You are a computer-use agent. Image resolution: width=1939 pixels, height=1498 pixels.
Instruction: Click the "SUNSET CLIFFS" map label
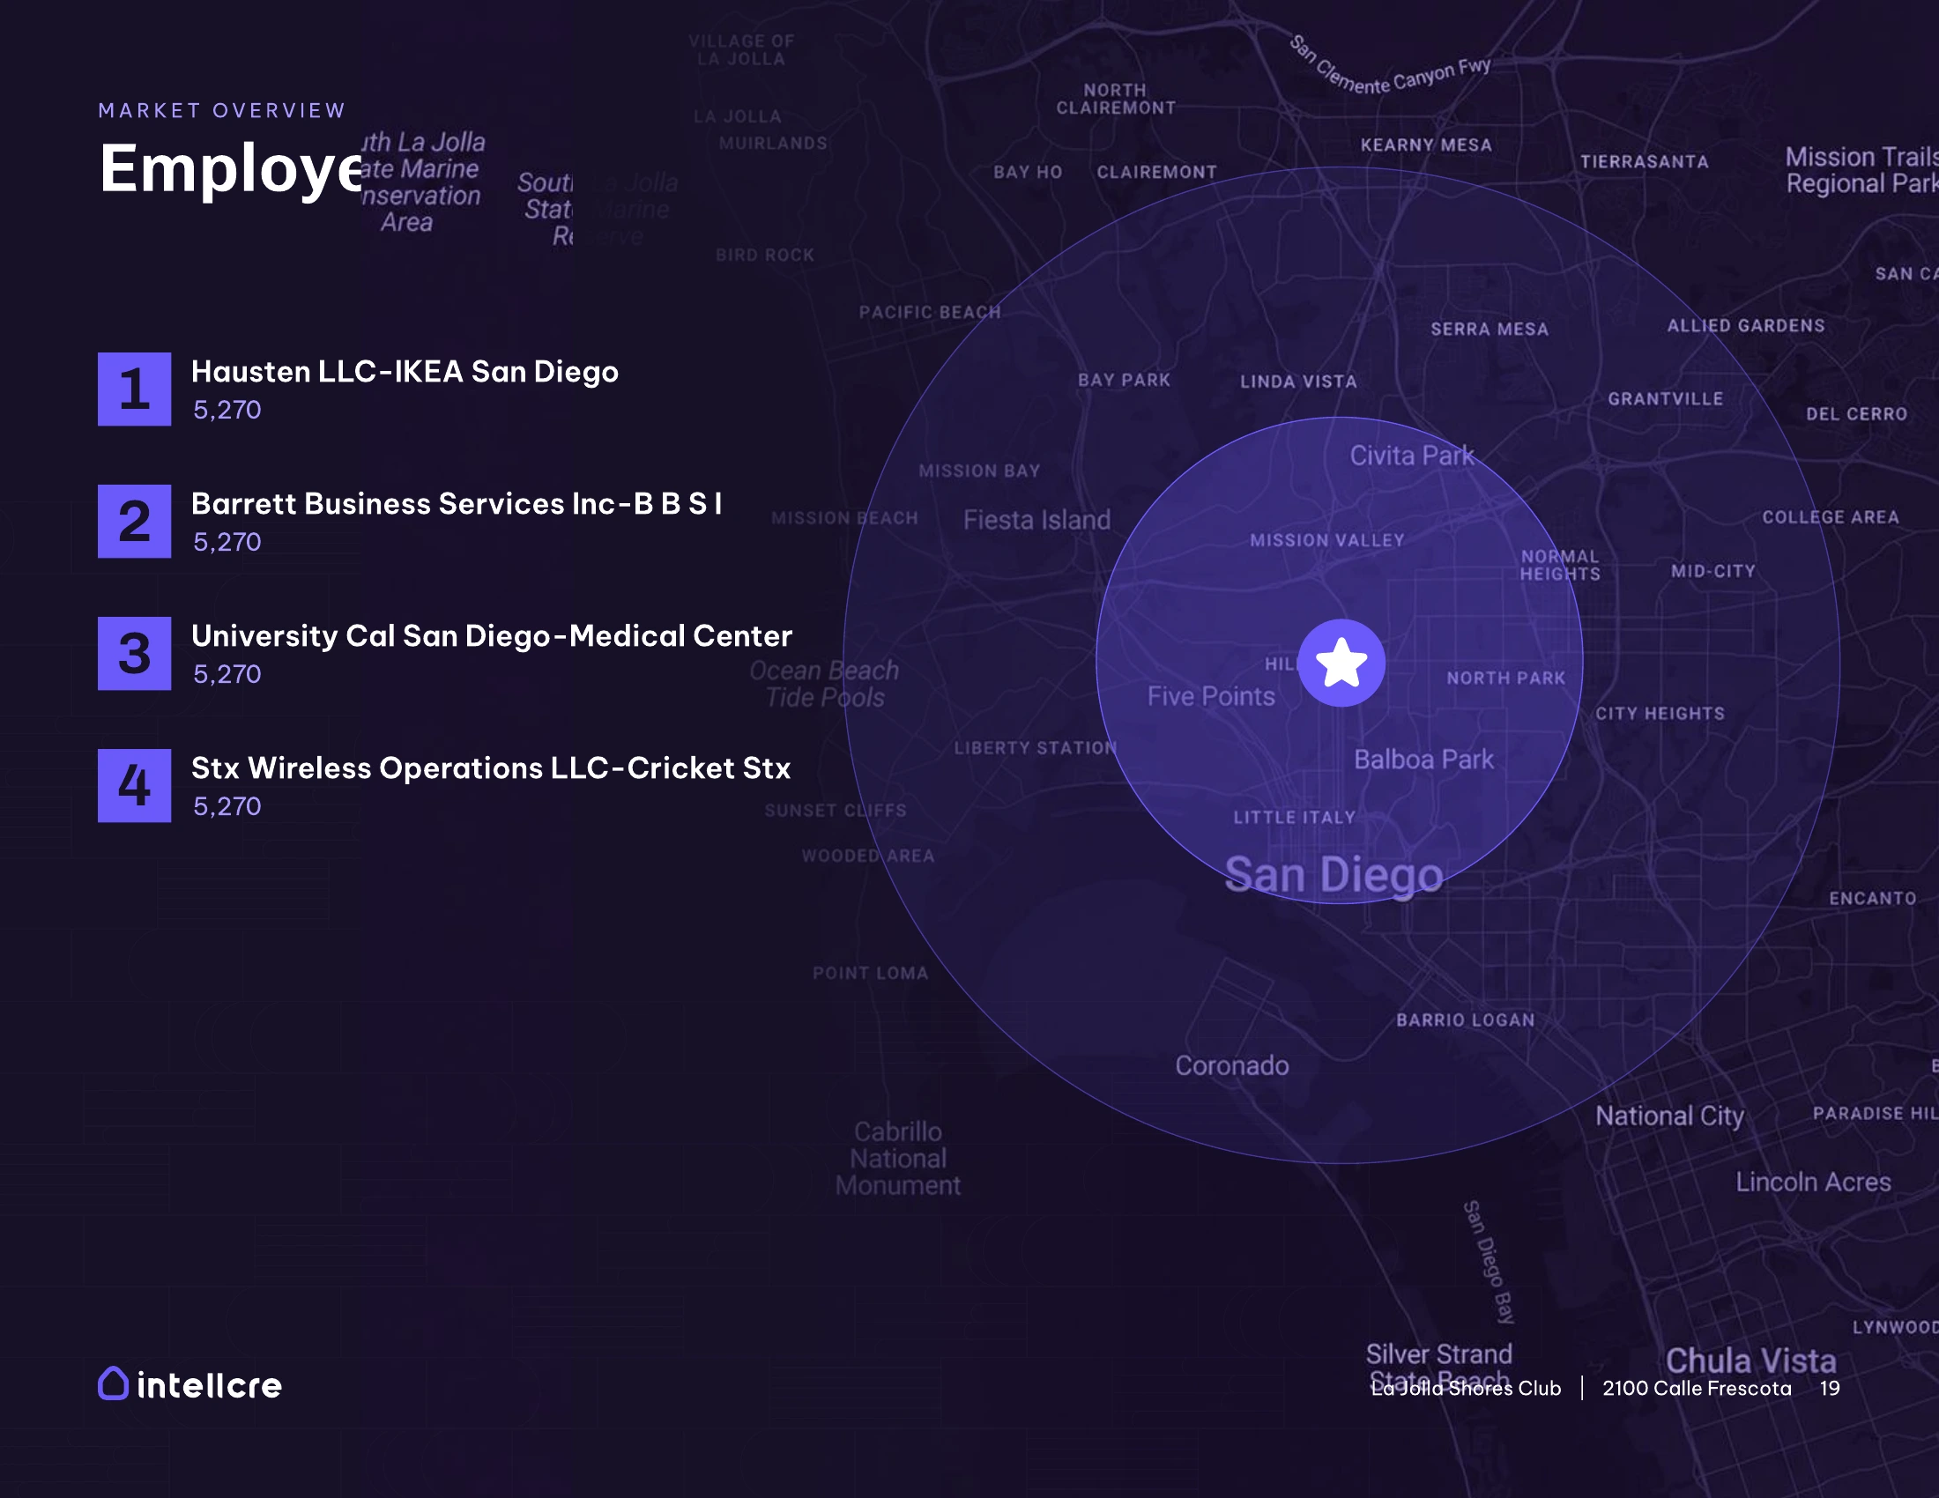click(836, 810)
